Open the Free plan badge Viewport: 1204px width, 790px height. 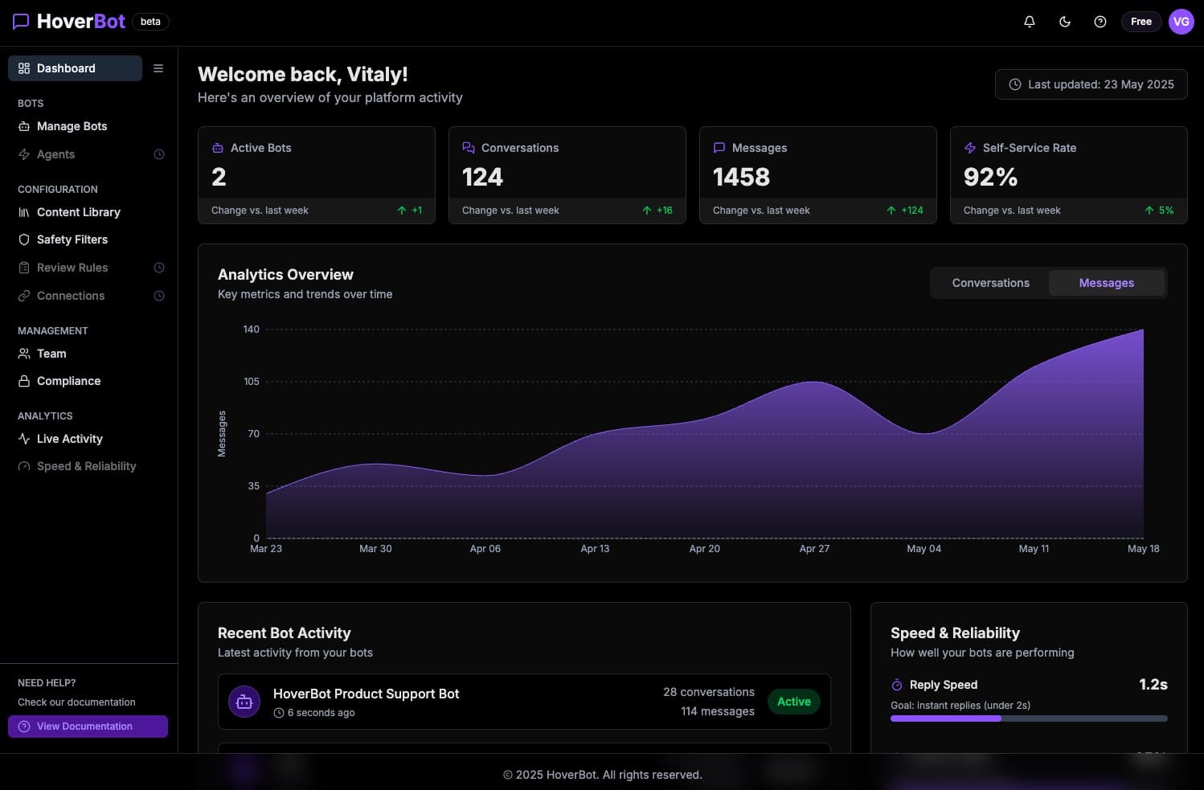tap(1141, 22)
